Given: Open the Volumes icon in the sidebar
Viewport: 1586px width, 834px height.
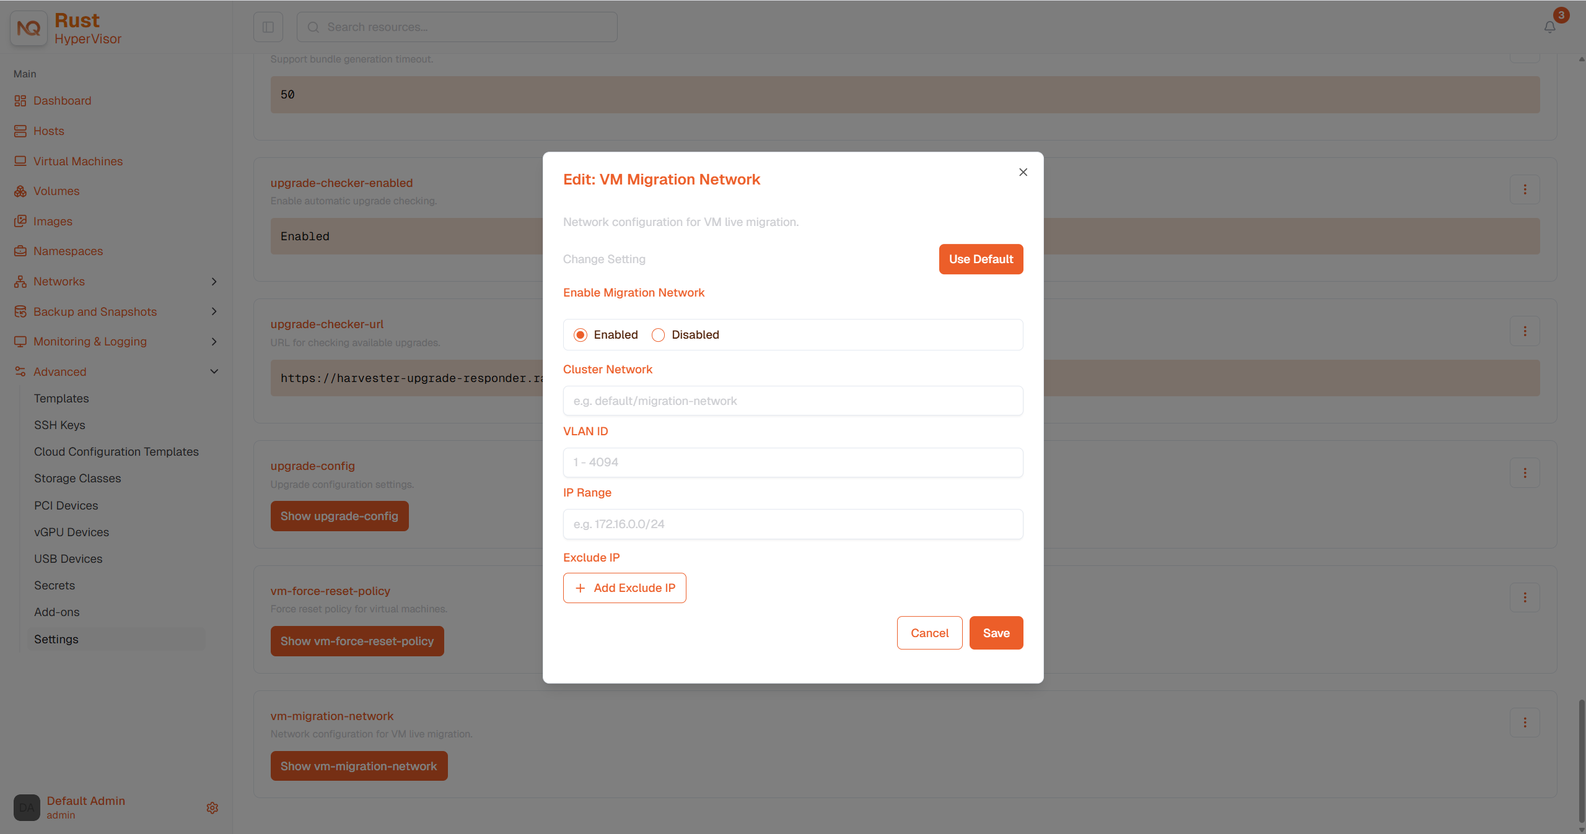Looking at the screenshot, I should 20,191.
